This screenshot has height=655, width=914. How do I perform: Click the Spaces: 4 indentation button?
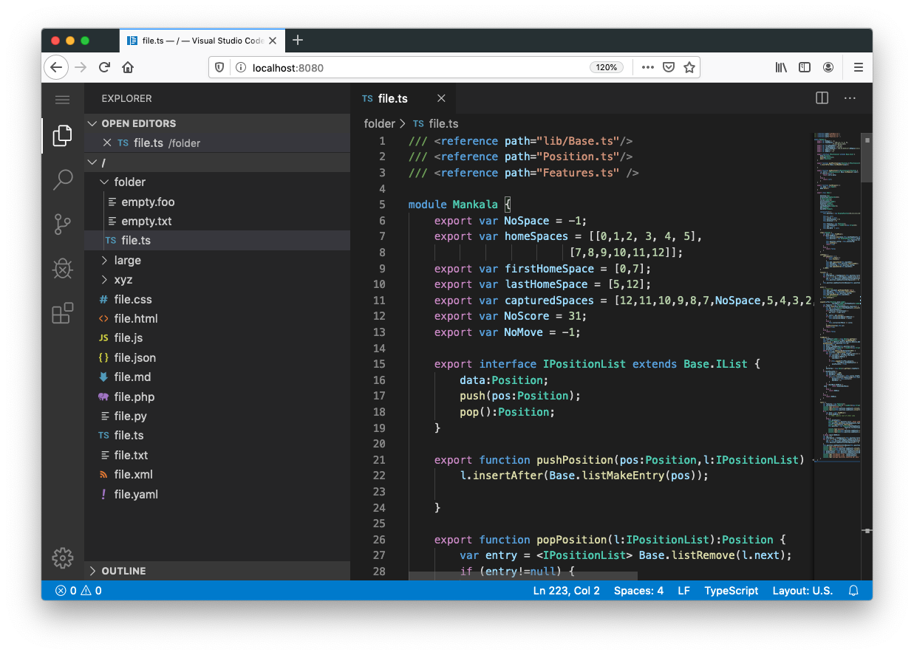point(638,591)
